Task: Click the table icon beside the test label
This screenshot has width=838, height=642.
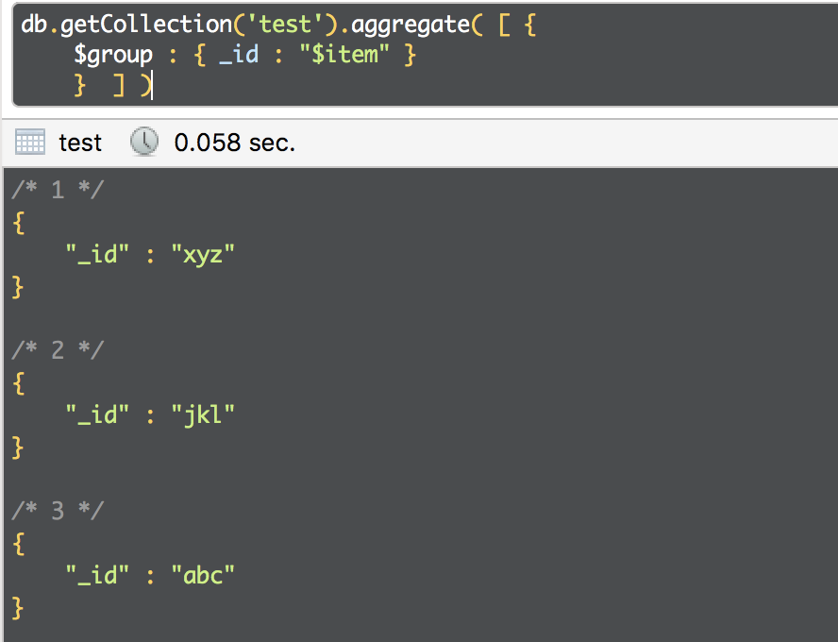Action: coord(30,143)
